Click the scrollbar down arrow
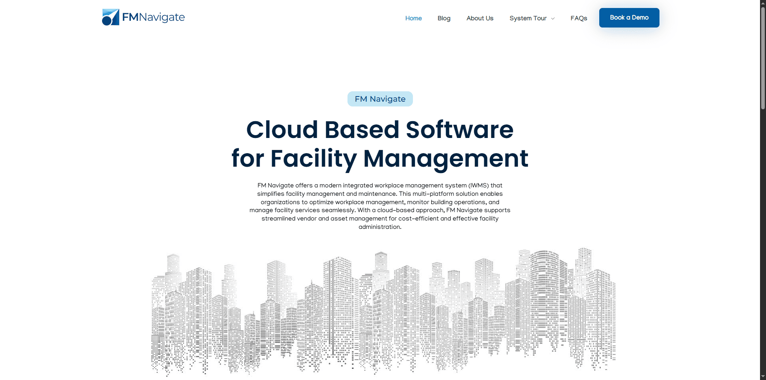This screenshot has height=380, width=766. (763, 376)
